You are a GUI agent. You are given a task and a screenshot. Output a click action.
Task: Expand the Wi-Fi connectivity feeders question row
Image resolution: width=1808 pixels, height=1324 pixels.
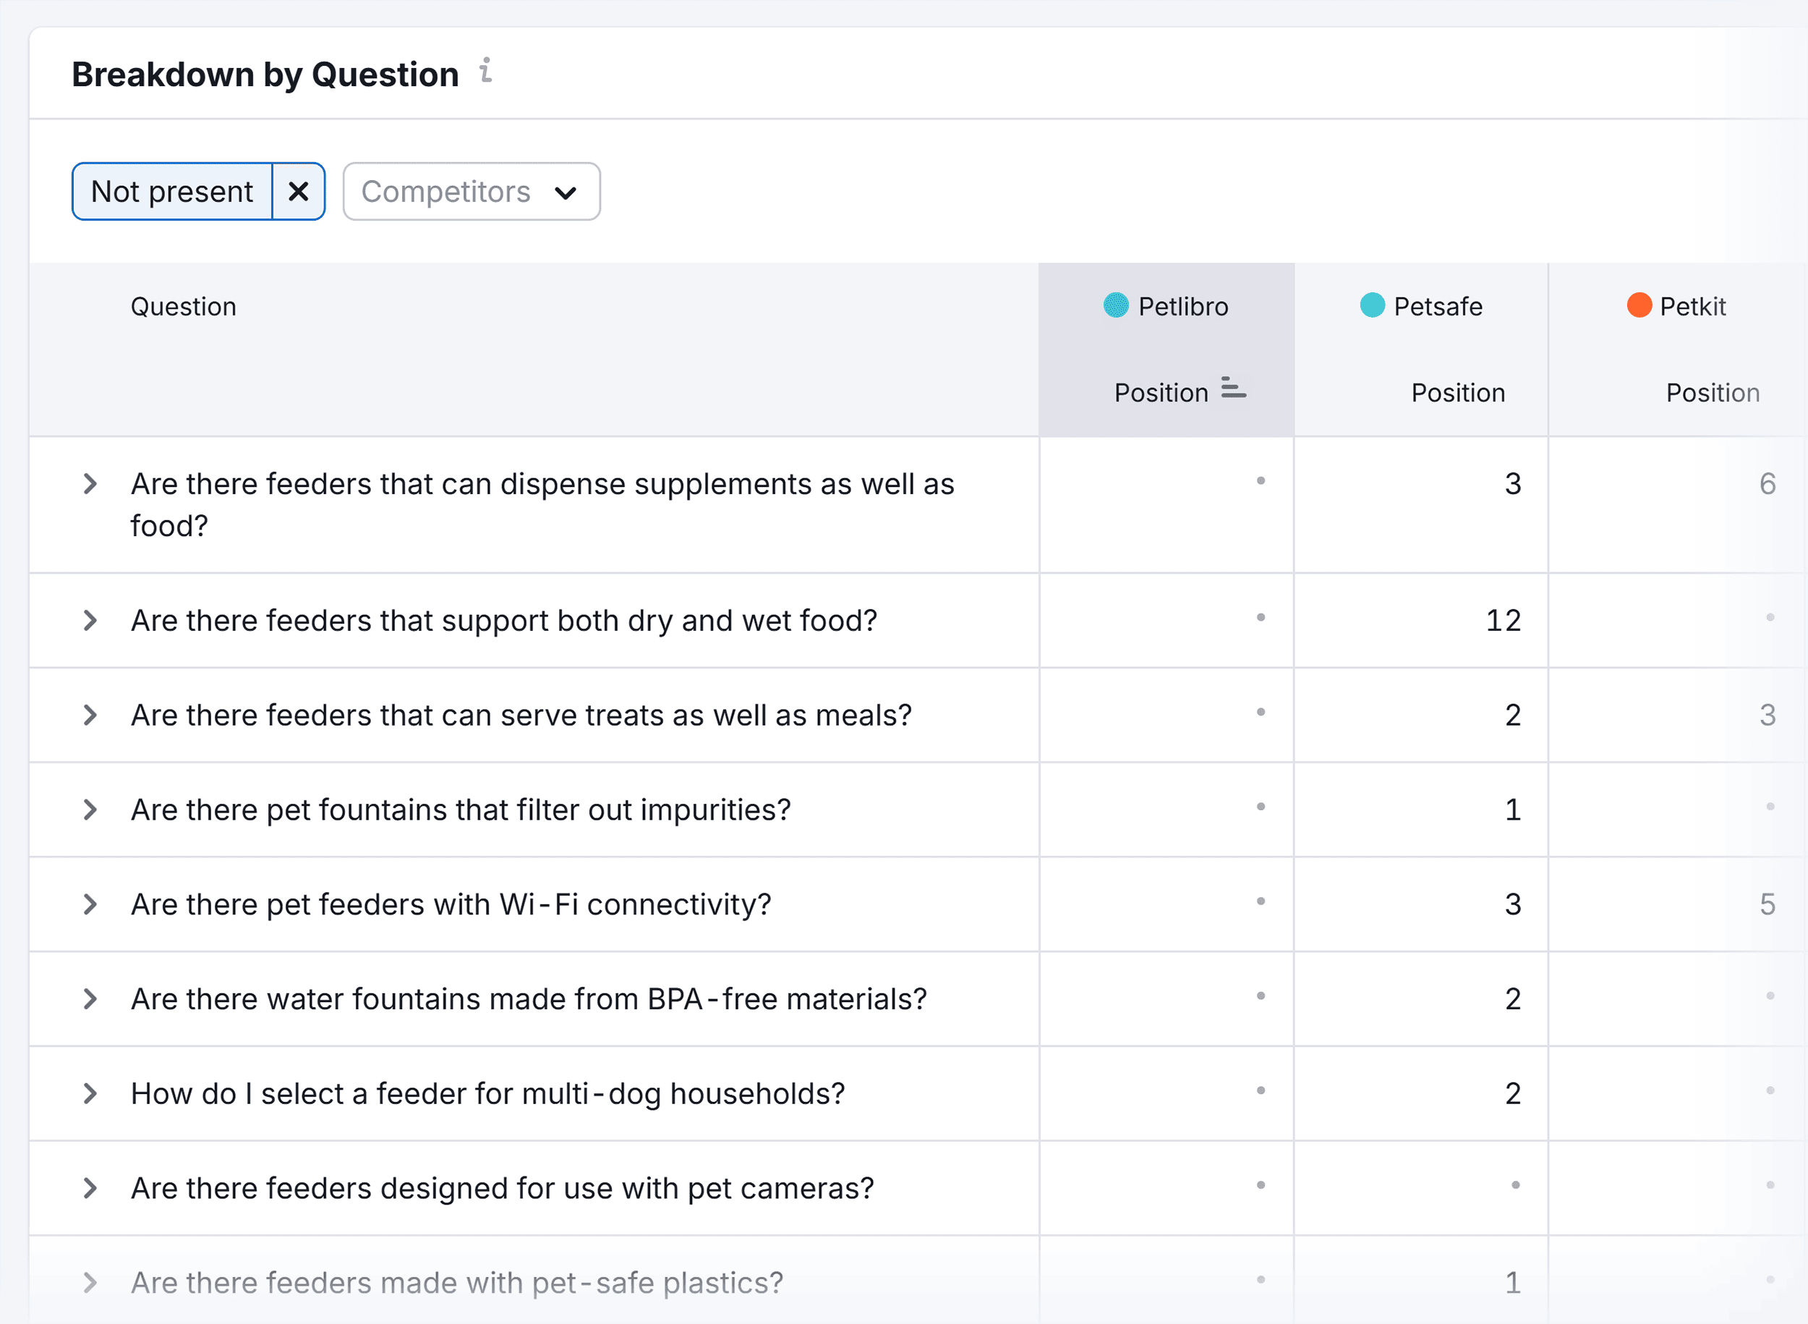(x=90, y=904)
